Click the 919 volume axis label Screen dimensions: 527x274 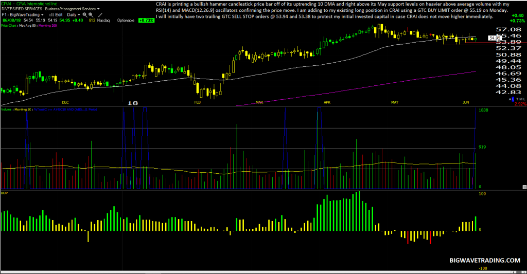click(x=482, y=147)
